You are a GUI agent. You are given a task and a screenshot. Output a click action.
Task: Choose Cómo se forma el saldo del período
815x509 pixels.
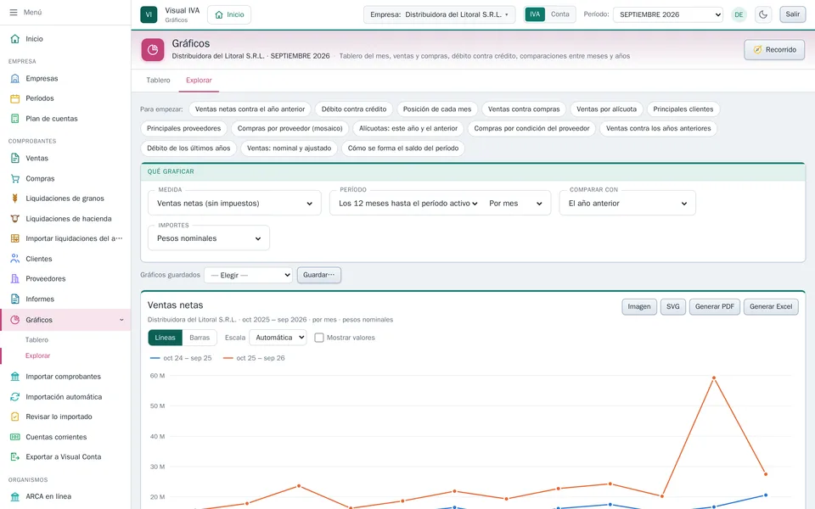tap(402, 148)
